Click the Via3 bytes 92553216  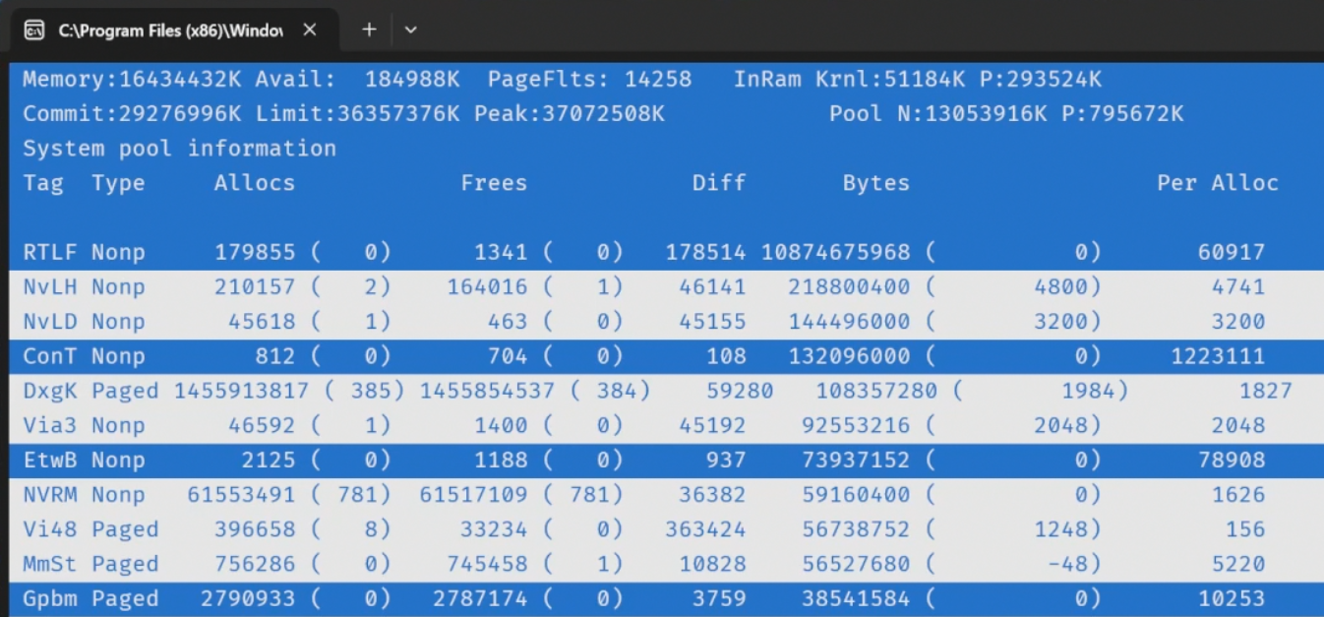[857, 425]
